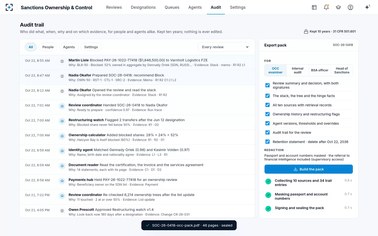Open the layout panel icon in header
The height and width of the screenshot is (236, 378).
(x=314, y=7)
